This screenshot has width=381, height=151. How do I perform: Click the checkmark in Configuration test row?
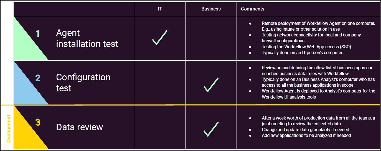tap(211, 84)
